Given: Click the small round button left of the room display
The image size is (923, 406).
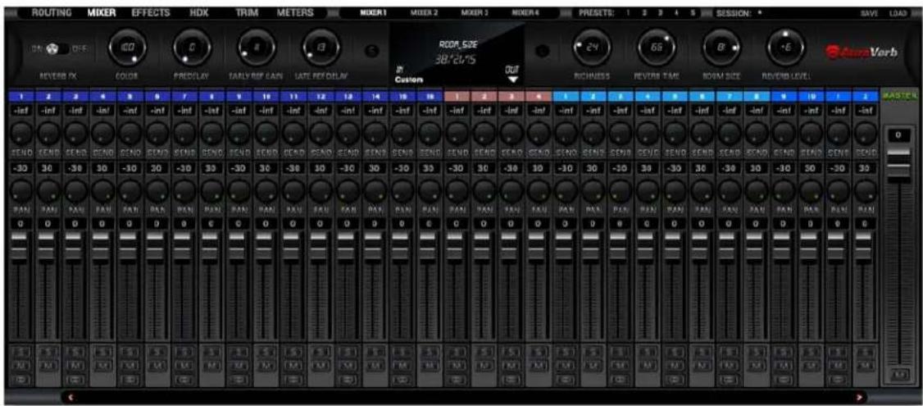Looking at the screenshot, I should pos(373,52).
